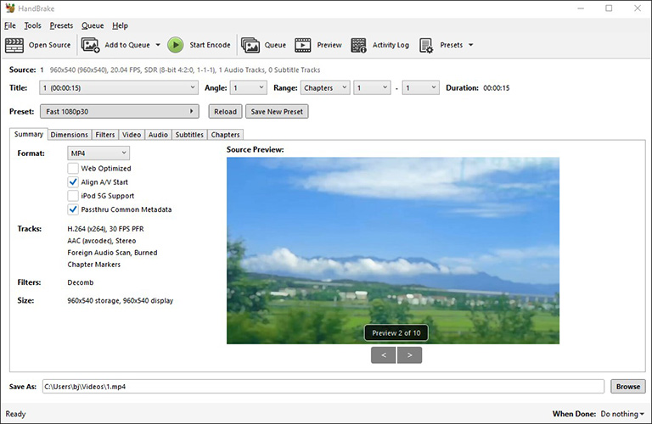Click the 'H.264 (x264), 30 FPS PFR' track text
Screen dimensions: 652x424
tap(105, 229)
